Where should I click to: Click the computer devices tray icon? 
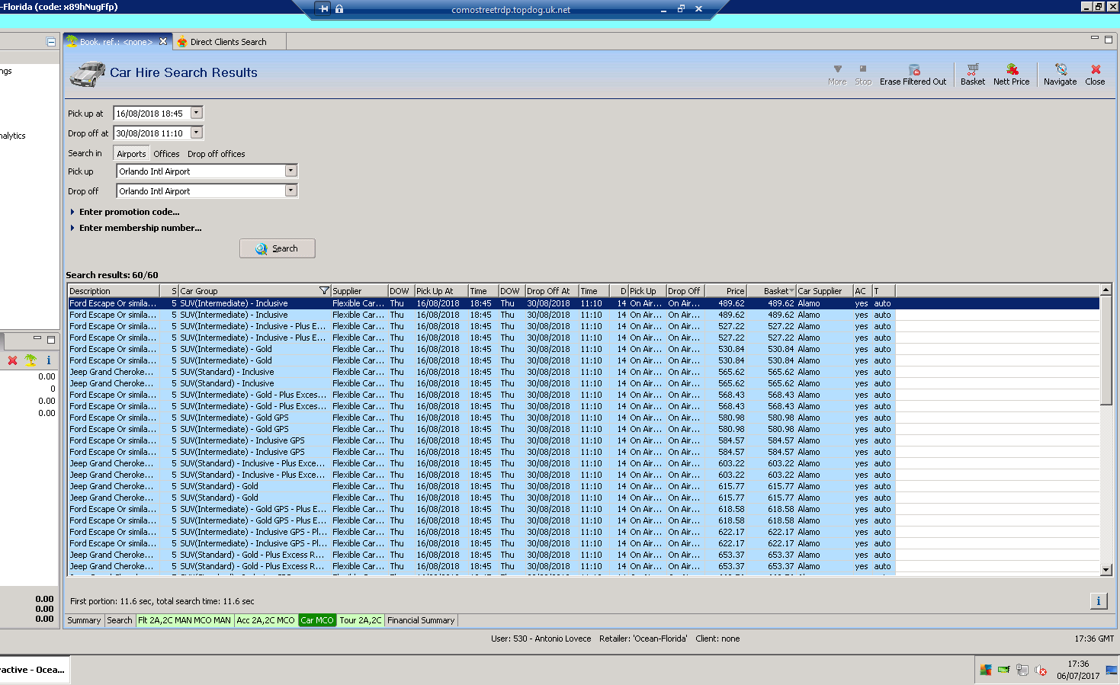point(1022,670)
